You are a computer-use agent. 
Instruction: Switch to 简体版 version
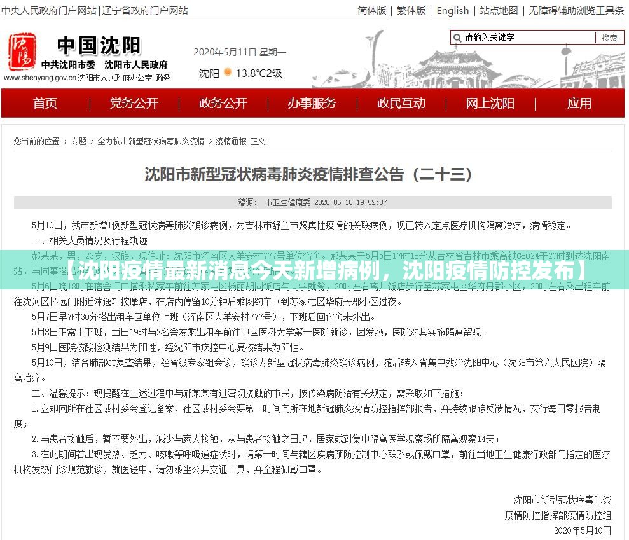point(372,10)
